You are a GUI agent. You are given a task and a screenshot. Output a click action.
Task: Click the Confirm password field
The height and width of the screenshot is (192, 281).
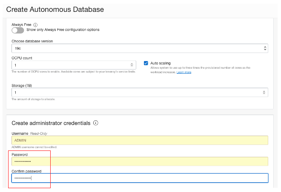140,178
